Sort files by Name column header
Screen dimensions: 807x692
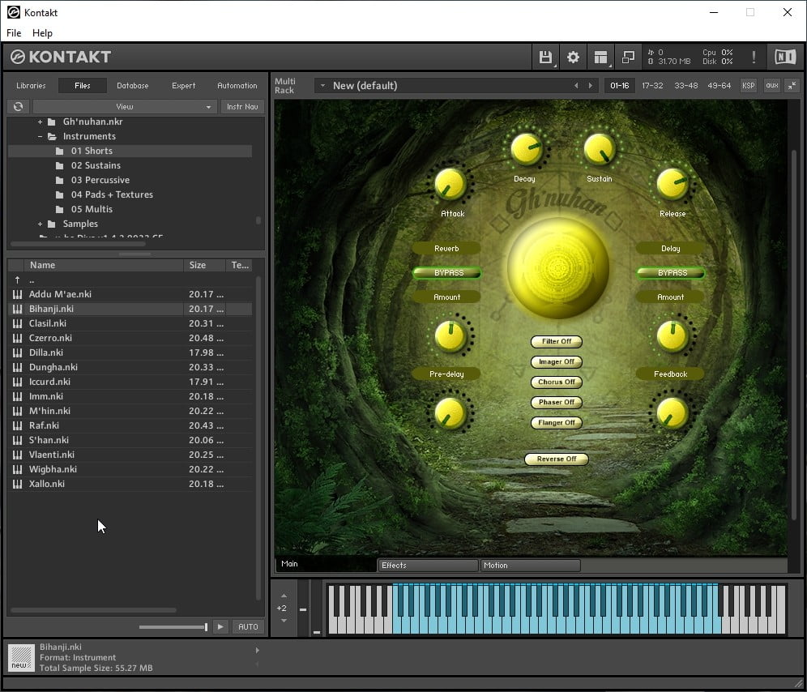pos(103,265)
